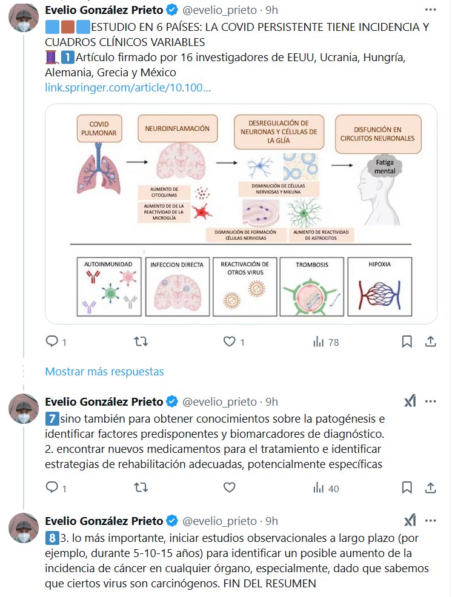This screenshot has height=597, width=452.
Task: Share the first tweet via upload icon
Action: tap(430, 341)
